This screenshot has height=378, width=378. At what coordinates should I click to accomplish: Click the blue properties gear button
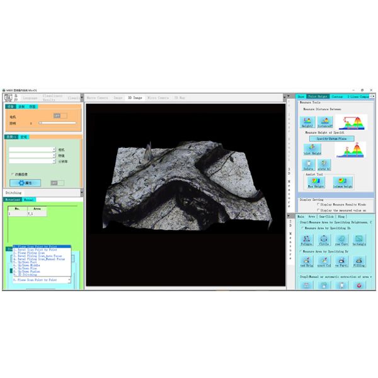click(x=25, y=183)
